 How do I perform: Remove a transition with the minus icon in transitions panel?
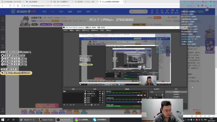pos(159,95)
